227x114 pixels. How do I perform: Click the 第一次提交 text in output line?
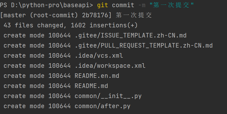pos(134,15)
